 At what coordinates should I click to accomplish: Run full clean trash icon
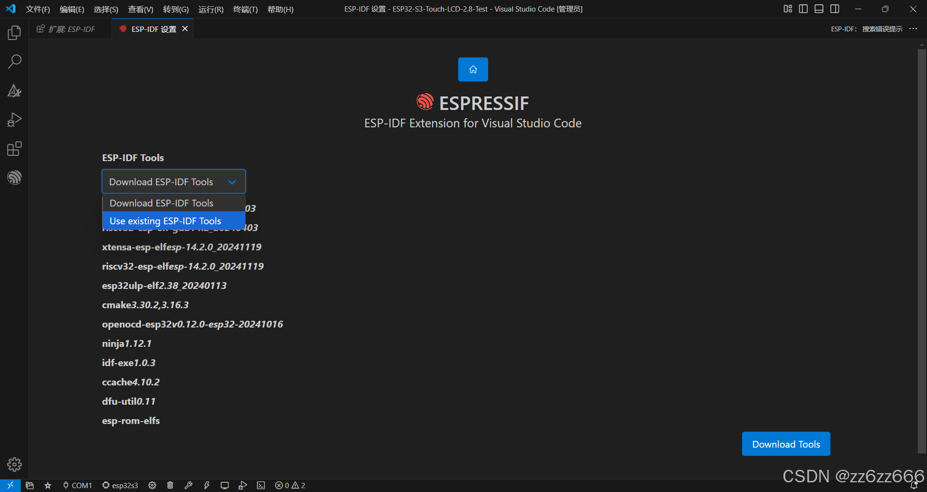(170, 485)
